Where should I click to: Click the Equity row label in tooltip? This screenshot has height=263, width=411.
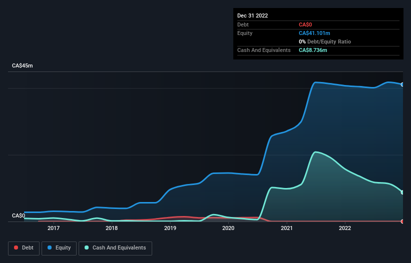pyautogui.click(x=245, y=33)
